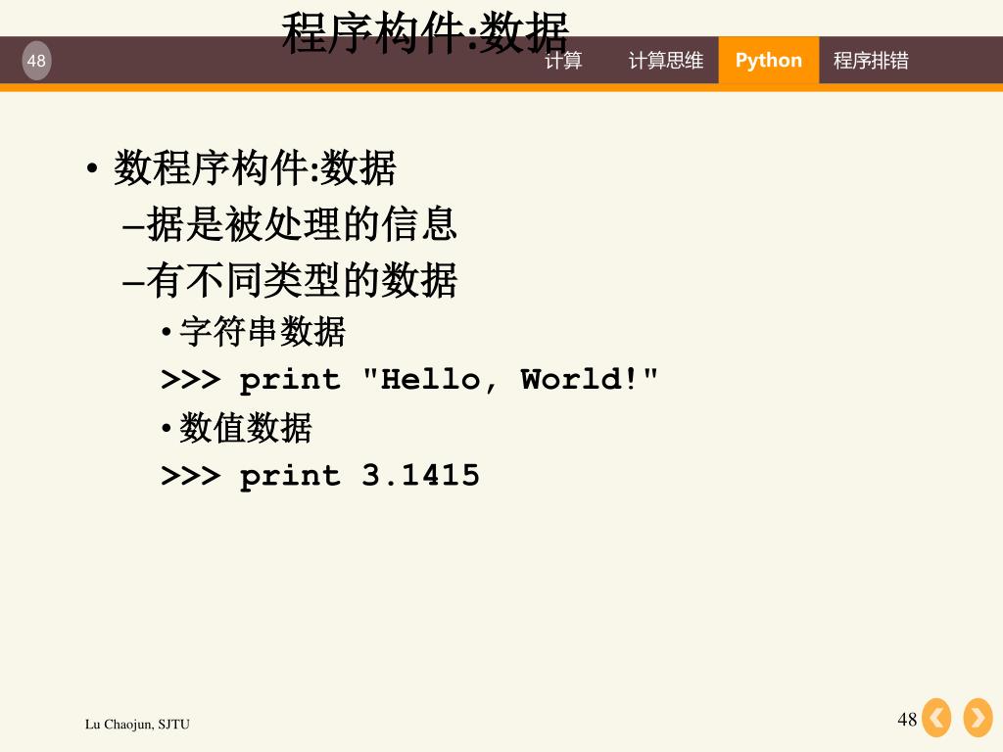1003x752 pixels.
Task: Go to previous slide with the left arrow
Action: point(935,718)
